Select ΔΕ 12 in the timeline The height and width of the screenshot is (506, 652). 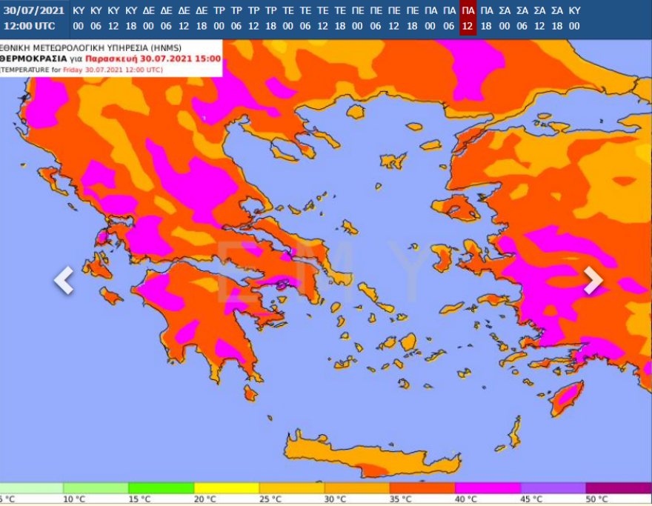click(x=184, y=18)
